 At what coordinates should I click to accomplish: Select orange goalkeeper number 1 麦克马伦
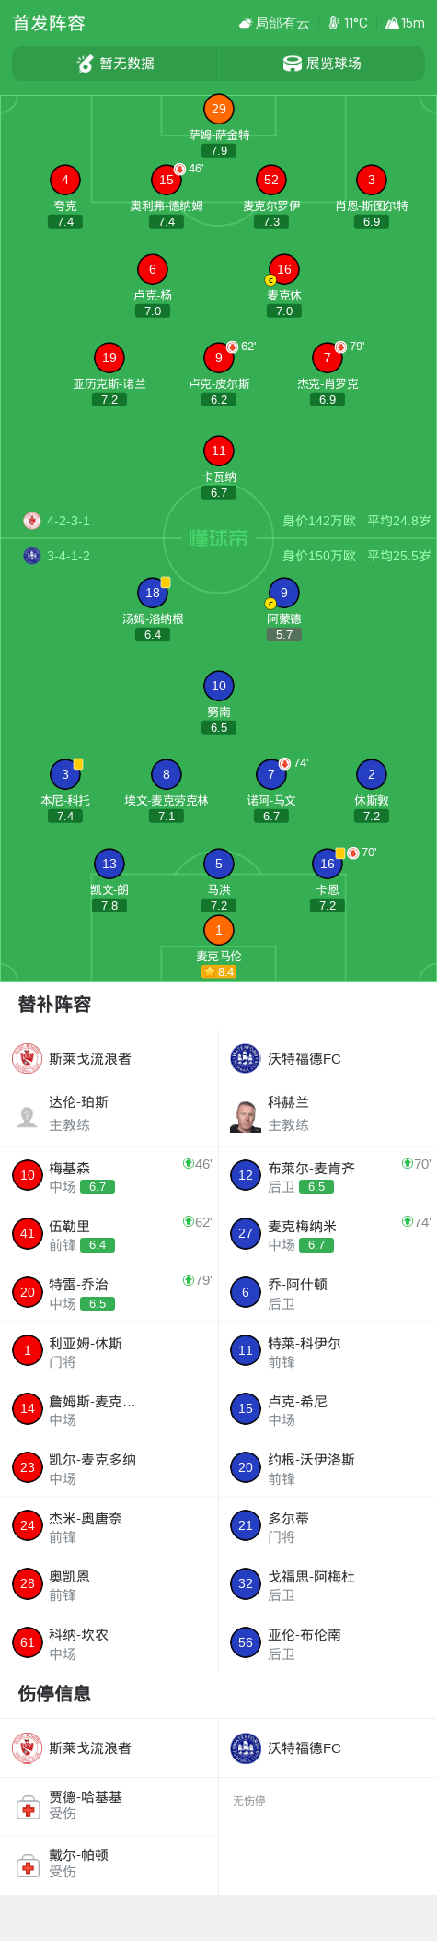point(219,930)
